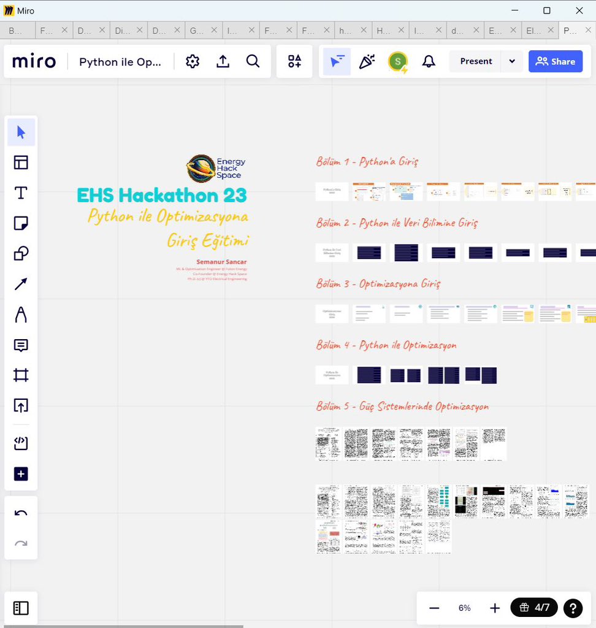Screen dimensions: 596x628
Task: Redo the last action
Action: pos(21,543)
